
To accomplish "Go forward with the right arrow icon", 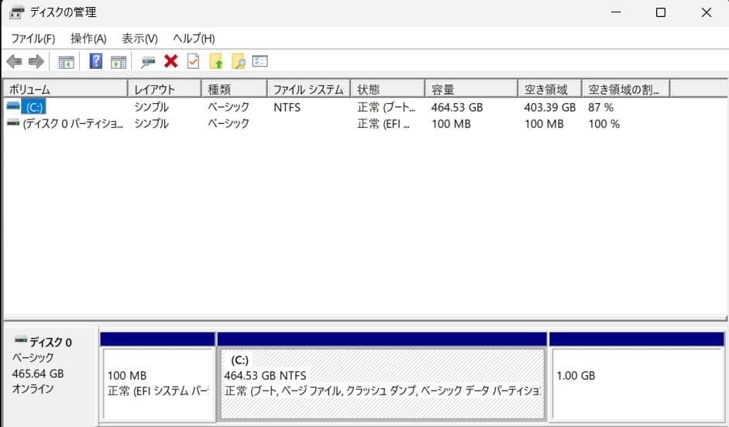I will [36, 61].
